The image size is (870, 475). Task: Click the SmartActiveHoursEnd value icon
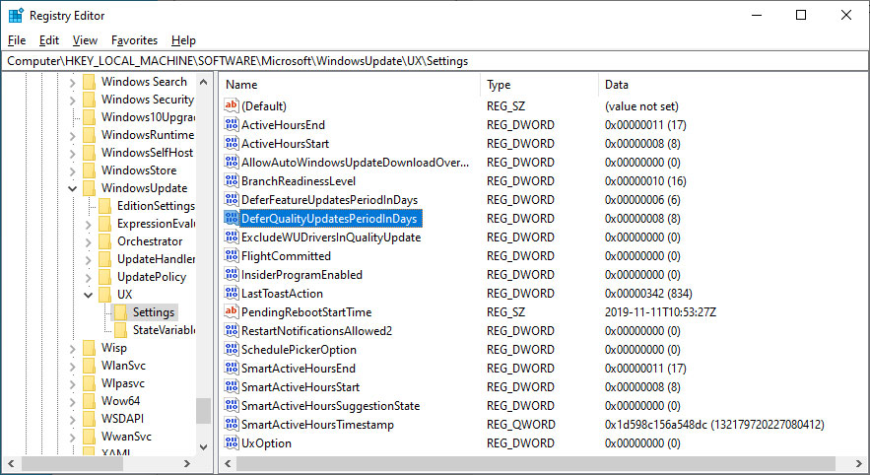point(232,368)
